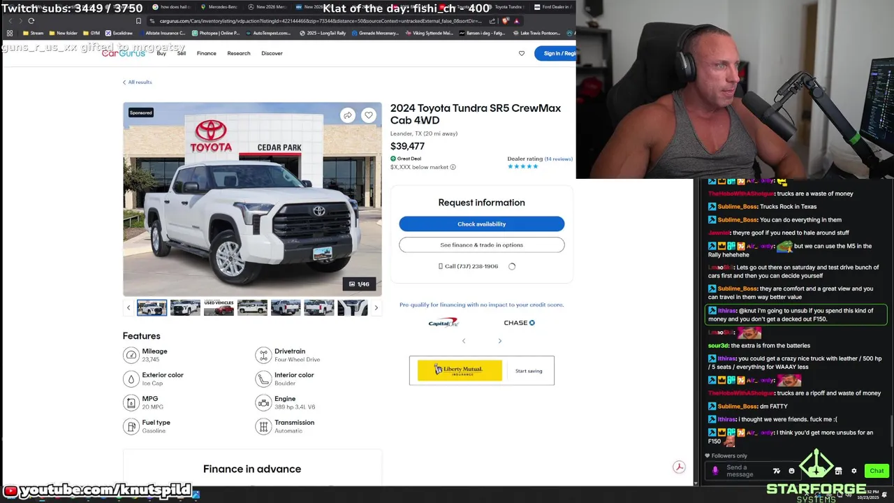
Task: Open Twitch chat settings gear
Action: pos(853,471)
